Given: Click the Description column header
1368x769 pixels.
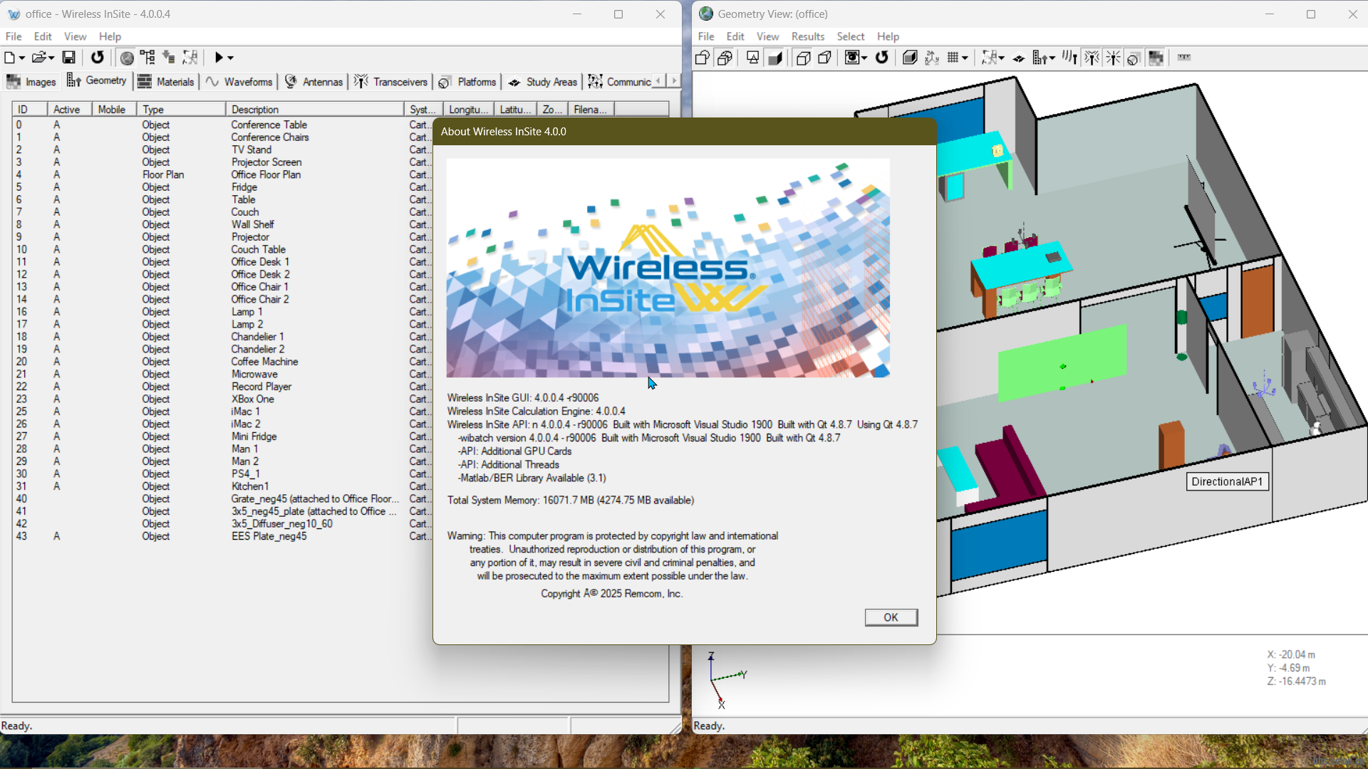Looking at the screenshot, I should (315, 109).
